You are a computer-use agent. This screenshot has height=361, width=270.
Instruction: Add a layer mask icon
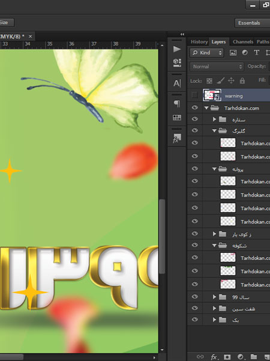tap(227, 357)
